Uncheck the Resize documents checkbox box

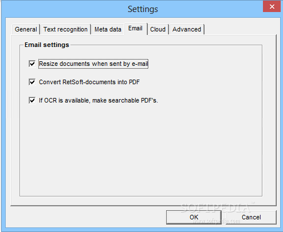click(32, 64)
